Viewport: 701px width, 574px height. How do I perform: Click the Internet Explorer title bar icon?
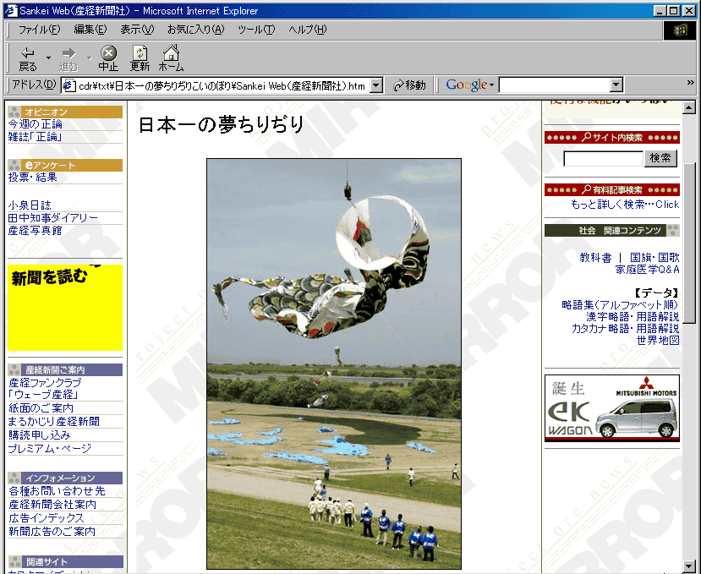coord(10,10)
